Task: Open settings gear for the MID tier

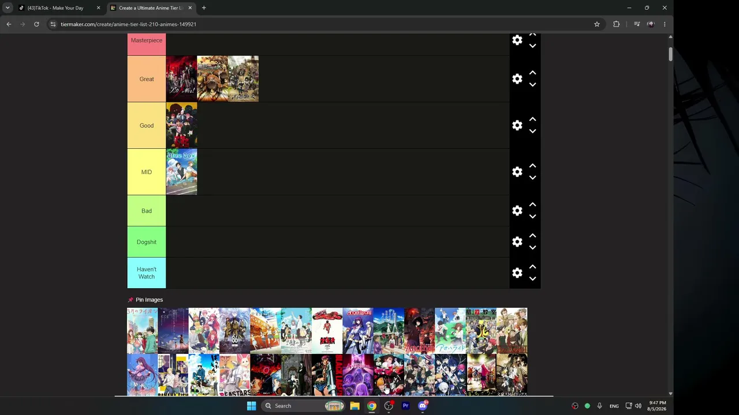Action: coord(517,172)
